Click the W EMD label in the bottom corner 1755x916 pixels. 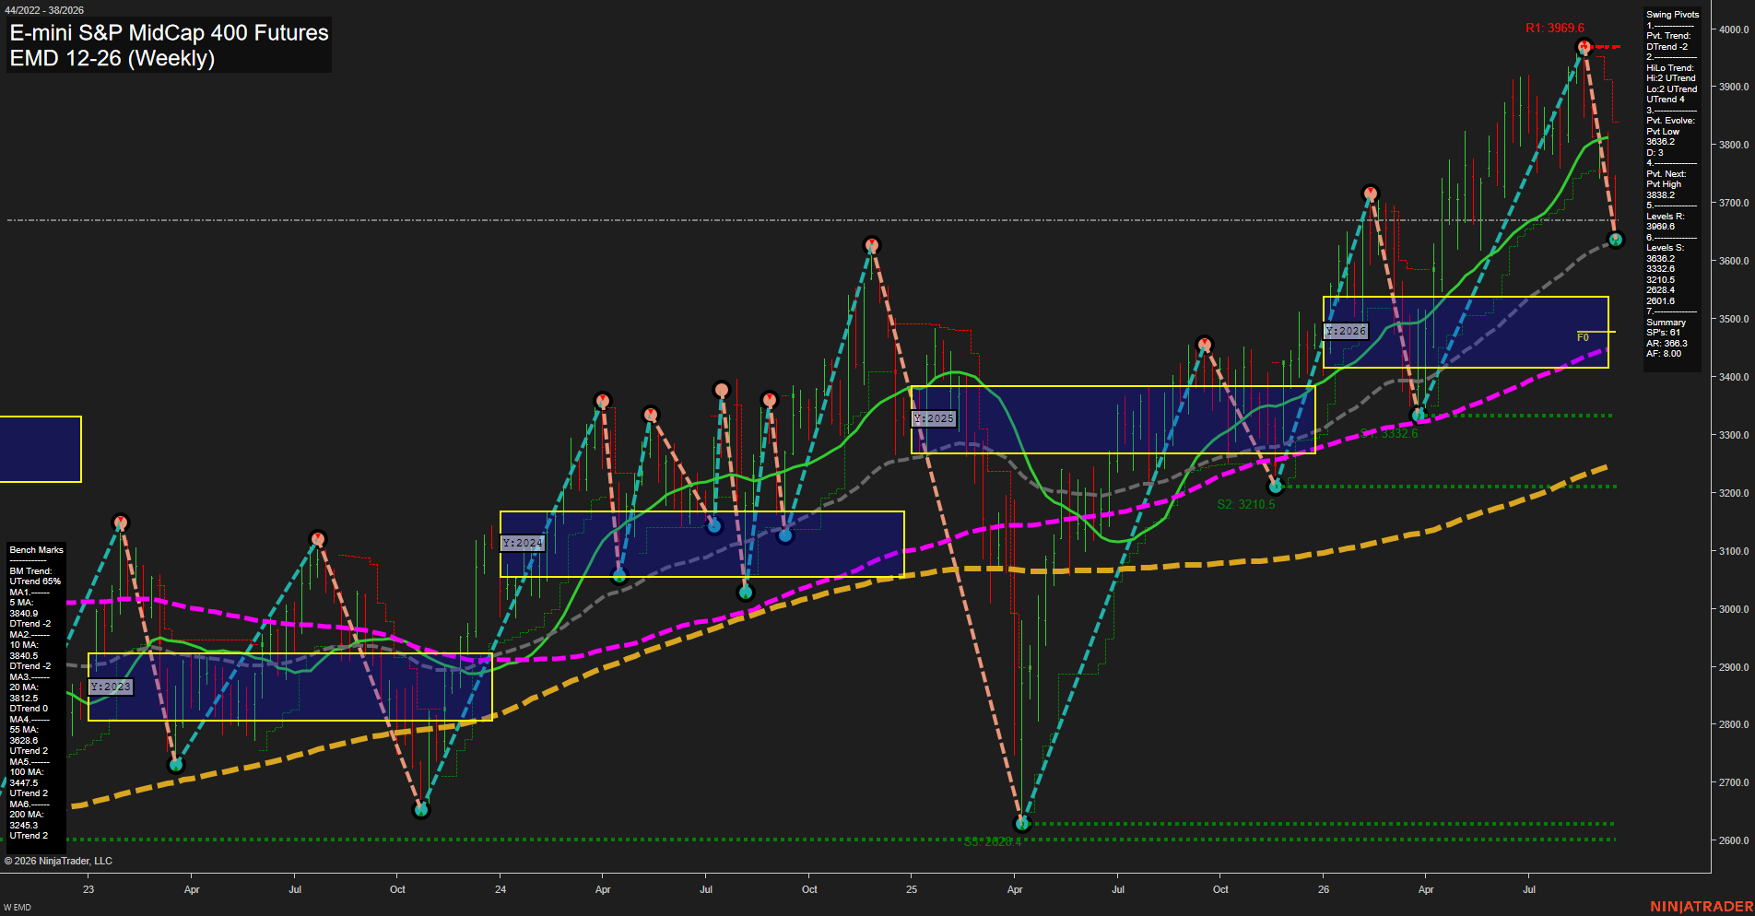tap(18, 908)
